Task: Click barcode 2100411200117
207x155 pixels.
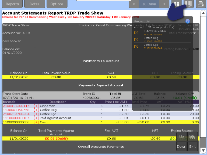Action: (16, 106)
